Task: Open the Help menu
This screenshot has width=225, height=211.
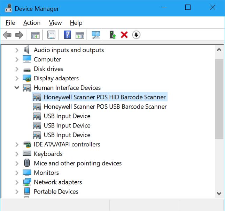Action: click(76, 23)
